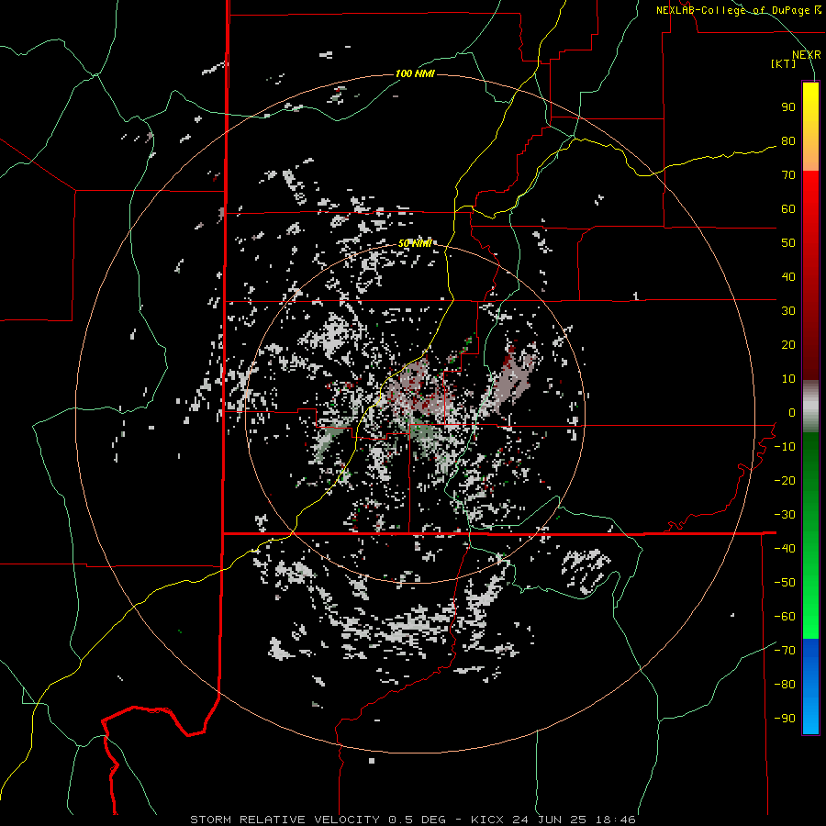Click the 18:46 timestamp in the caption
This screenshot has width=826, height=826.
[617, 820]
